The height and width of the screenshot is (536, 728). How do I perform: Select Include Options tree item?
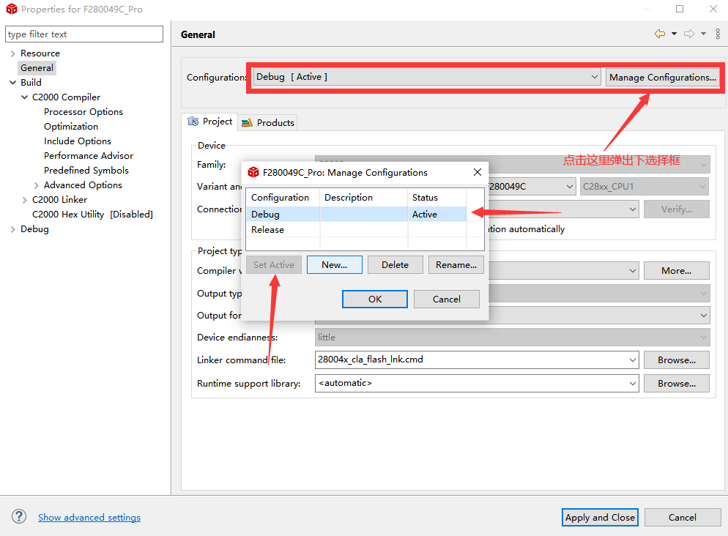coord(78,141)
